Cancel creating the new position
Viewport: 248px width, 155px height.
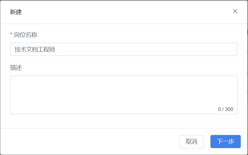click(191, 142)
